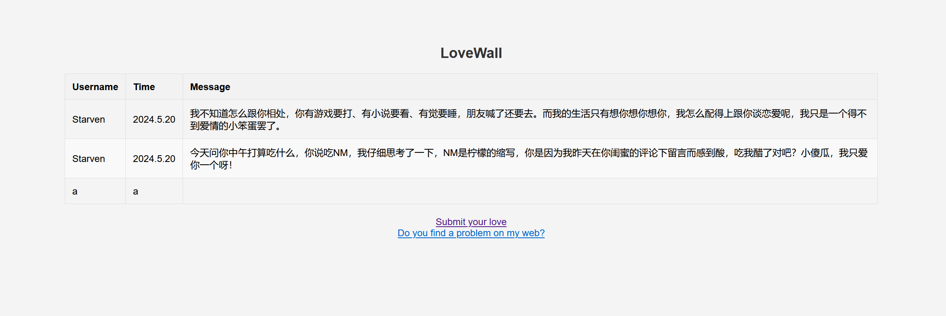Select Starven username in second row
Viewport: 946px width, 316px height.
(89, 159)
